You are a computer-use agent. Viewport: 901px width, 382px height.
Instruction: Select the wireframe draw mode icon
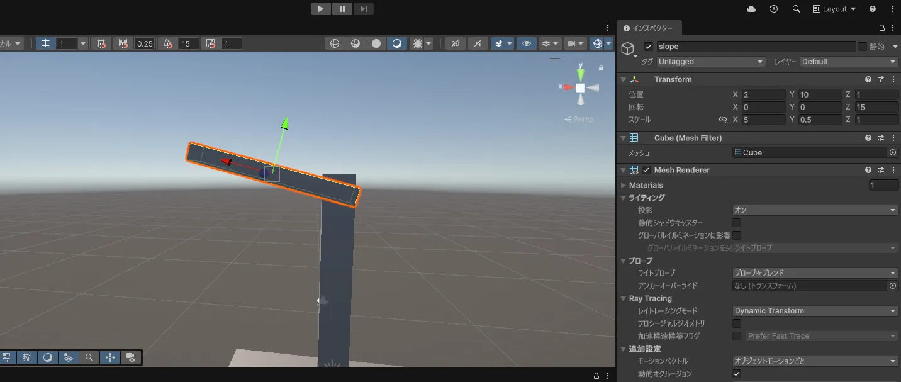click(x=335, y=43)
